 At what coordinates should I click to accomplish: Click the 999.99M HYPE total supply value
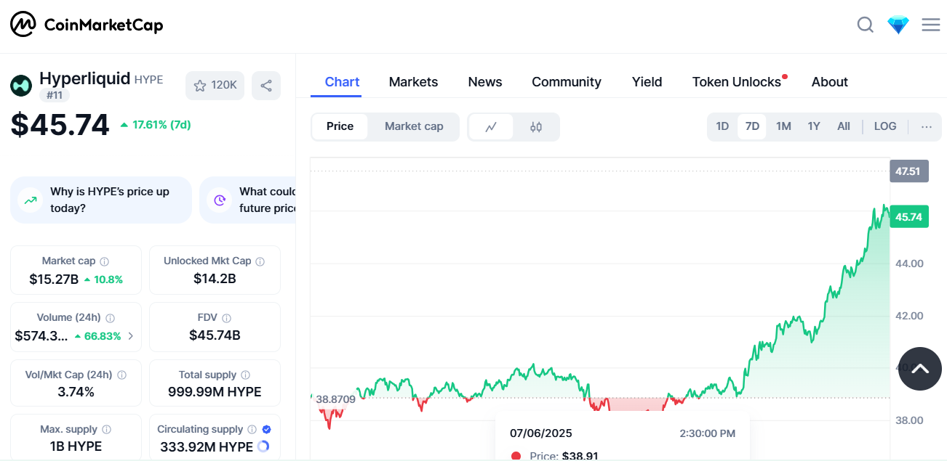215,392
